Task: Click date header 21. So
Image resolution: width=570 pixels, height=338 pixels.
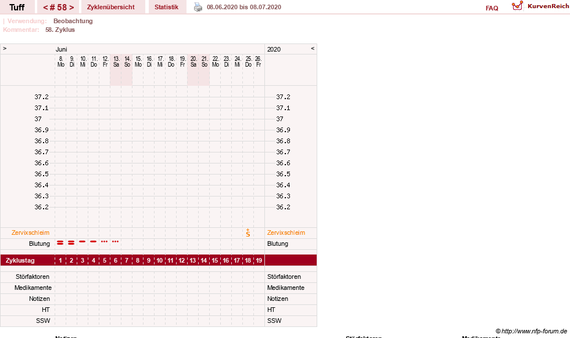Action: 205,61
